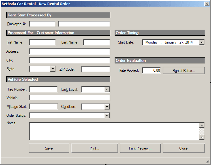
Task: Click into the City field
Action: click(69, 60)
